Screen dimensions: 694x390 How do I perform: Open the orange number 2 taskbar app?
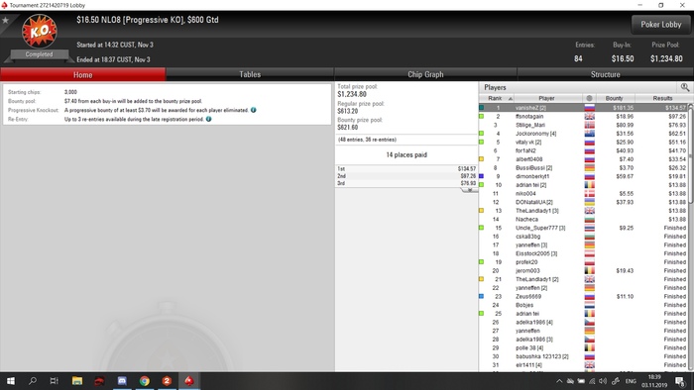tap(167, 381)
